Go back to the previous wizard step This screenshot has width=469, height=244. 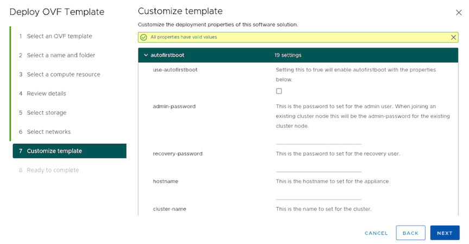click(x=410, y=233)
